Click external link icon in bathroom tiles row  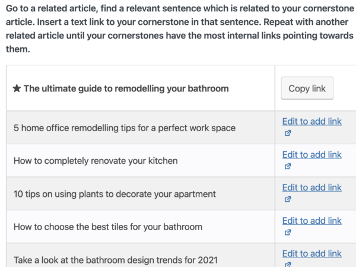coord(288,232)
